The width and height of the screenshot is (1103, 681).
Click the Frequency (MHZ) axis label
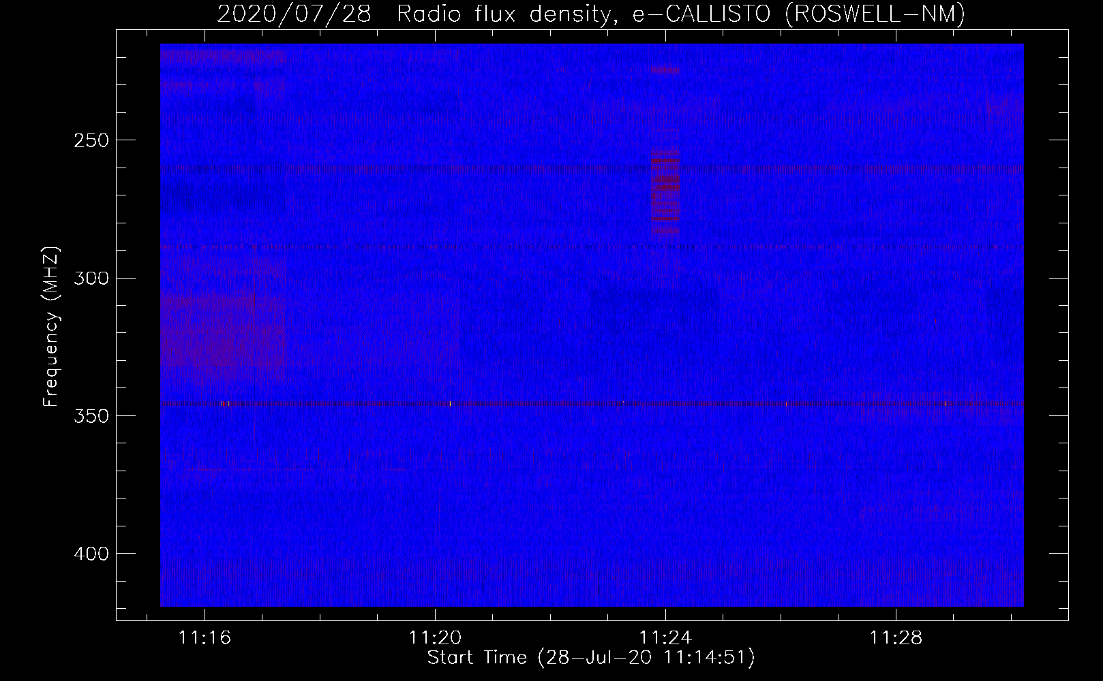pos(50,326)
